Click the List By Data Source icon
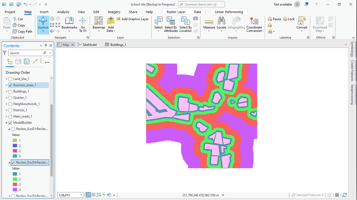 (18, 62)
